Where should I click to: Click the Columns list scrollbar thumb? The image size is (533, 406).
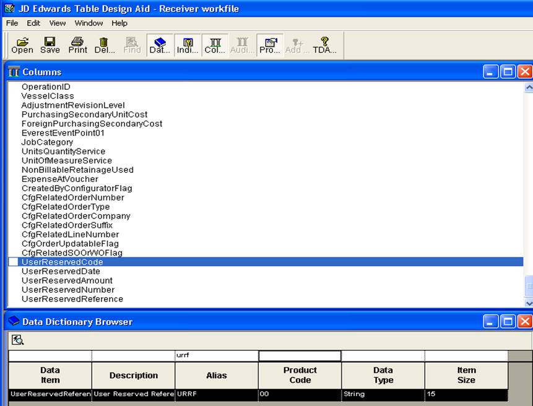click(529, 286)
